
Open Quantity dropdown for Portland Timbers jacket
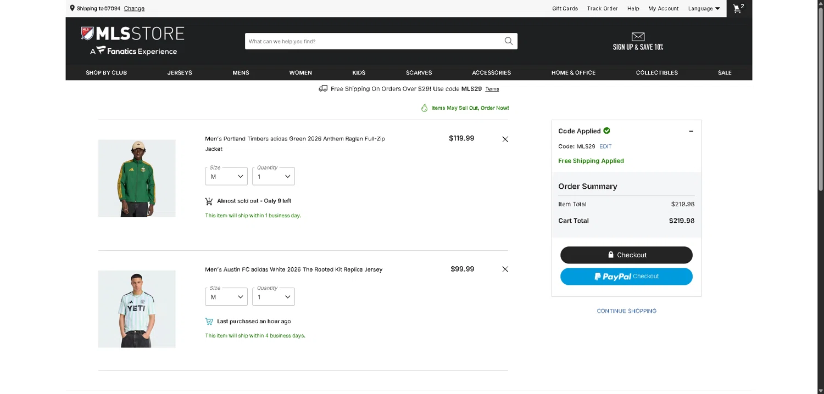pyautogui.click(x=274, y=176)
